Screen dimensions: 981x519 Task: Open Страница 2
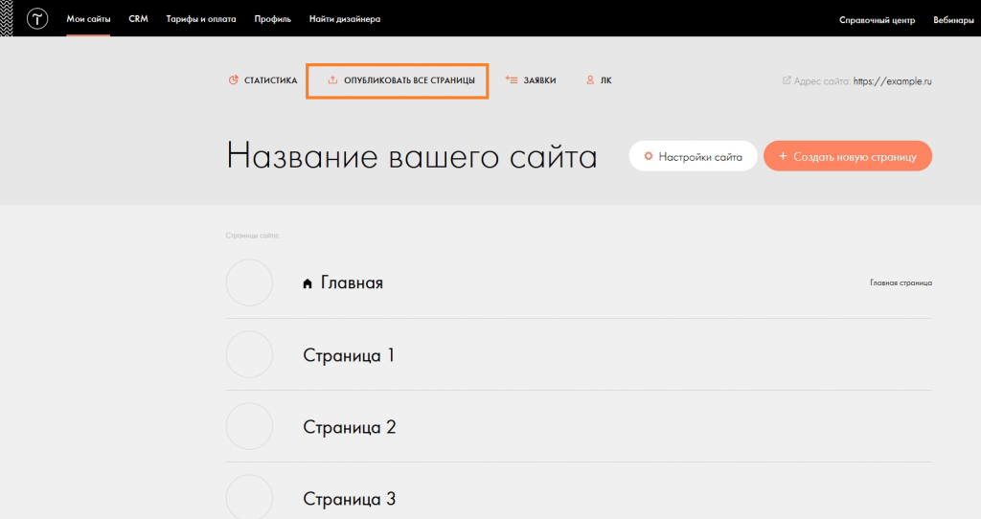pos(349,427)
